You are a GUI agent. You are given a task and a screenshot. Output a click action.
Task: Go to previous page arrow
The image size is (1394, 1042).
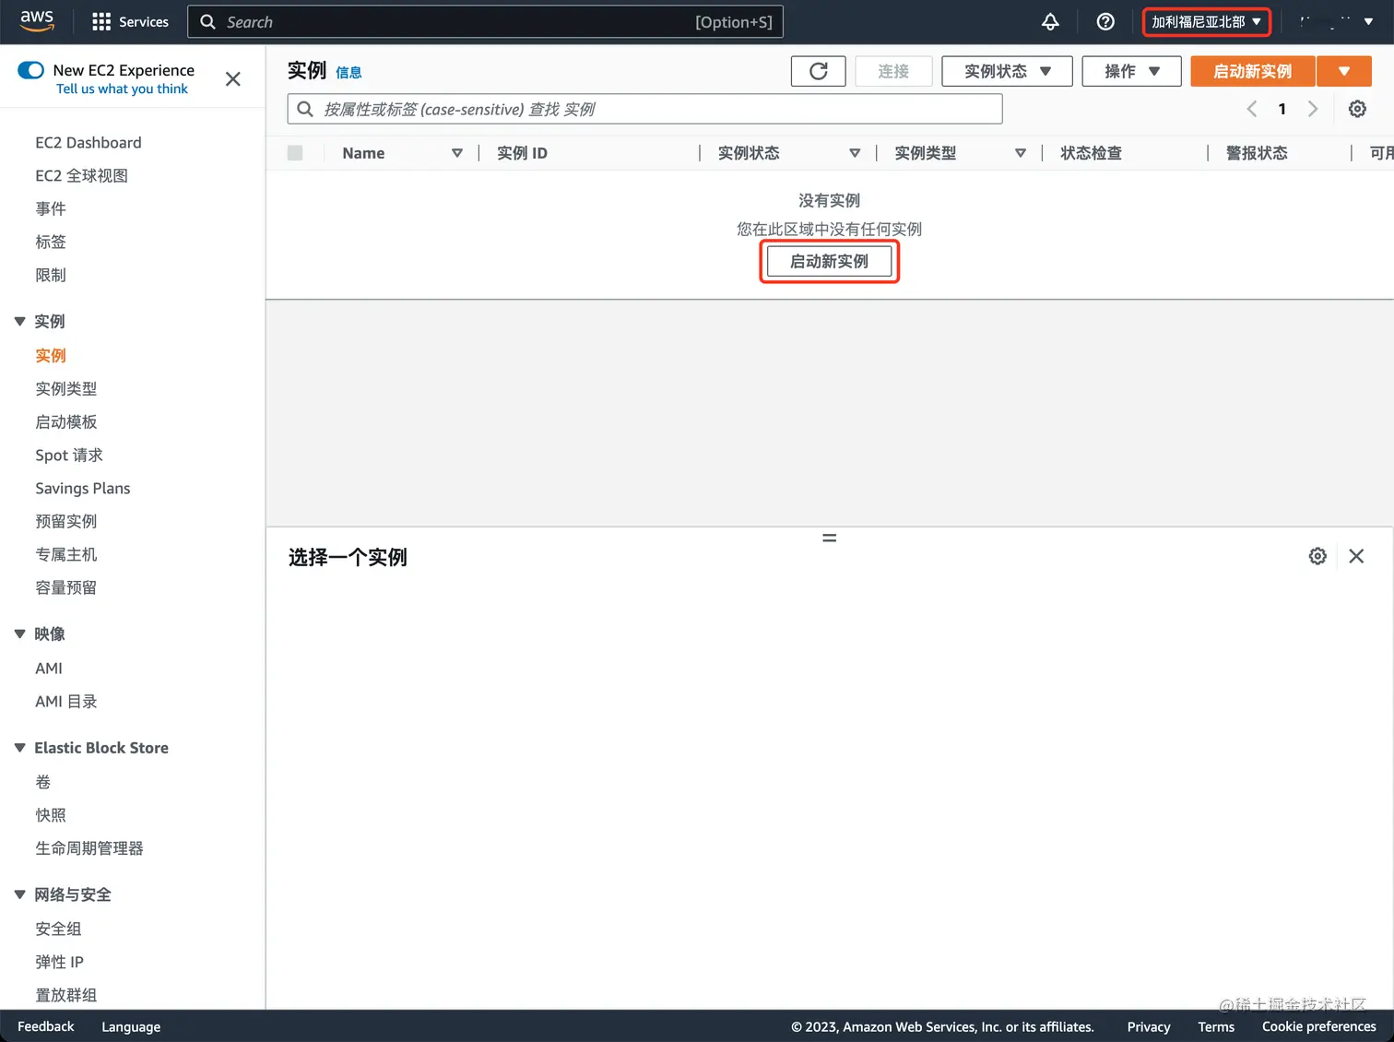(1251, 109)
